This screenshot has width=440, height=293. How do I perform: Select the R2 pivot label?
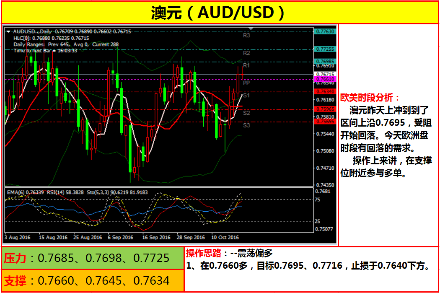pyautogui.click(x=246, y=53)
